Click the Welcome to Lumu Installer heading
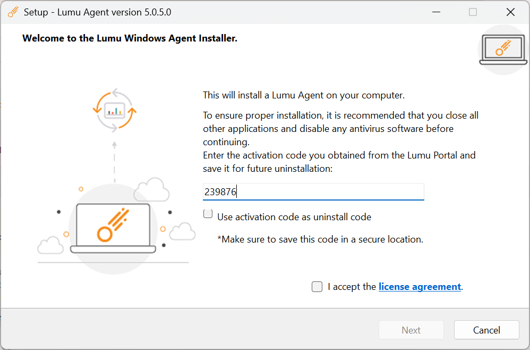This screenshot has width=530, height=350. 130,38
